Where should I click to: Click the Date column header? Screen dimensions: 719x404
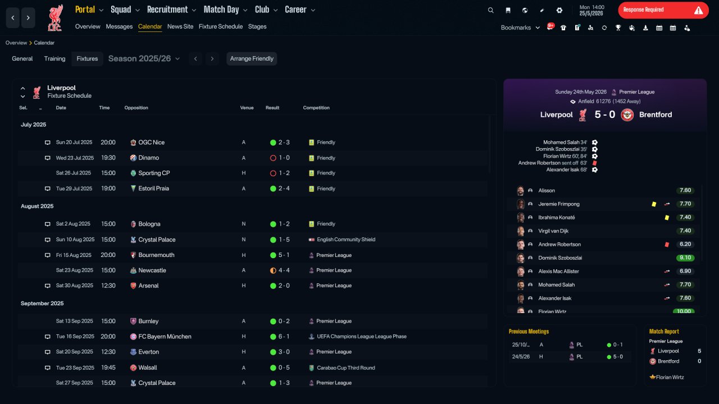pyautogui.click(x=61, y=108)
